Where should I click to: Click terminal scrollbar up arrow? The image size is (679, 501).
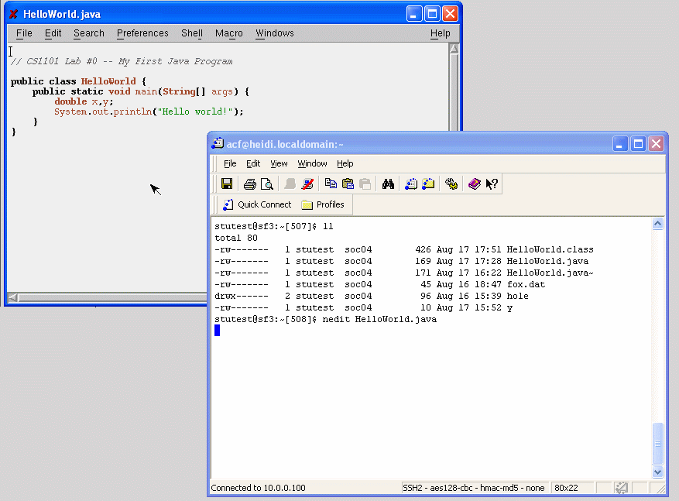tap(657, 224)
